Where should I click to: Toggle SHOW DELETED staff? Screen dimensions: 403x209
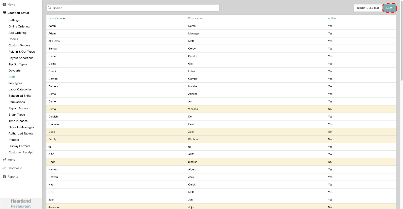368,8
